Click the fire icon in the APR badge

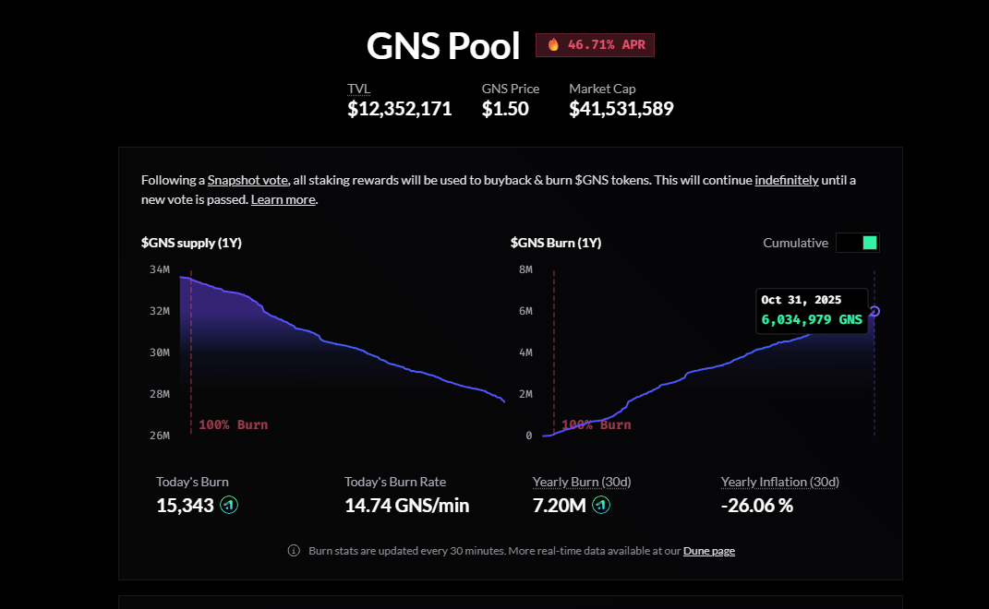pos(553,44)
